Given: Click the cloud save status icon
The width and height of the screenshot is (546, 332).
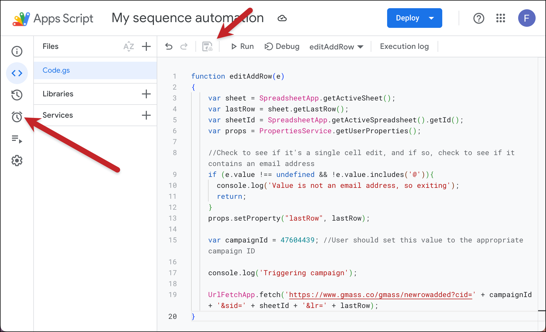Looking at the screenshot, I should pos(282,18).
